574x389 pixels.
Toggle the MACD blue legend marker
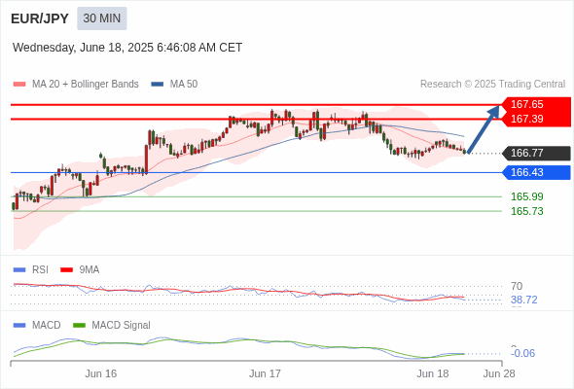[19, 326]
